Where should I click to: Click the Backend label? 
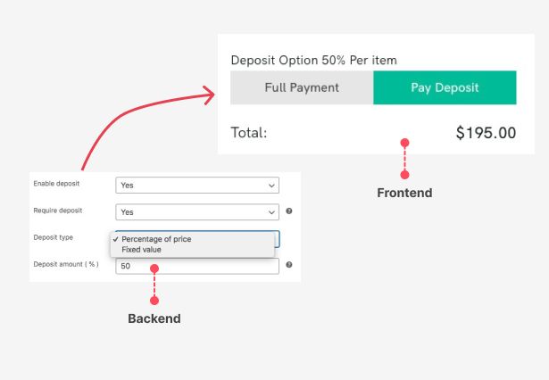click(x=154, y=318)
